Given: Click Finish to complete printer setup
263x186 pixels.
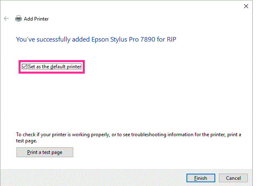Looking at the screenshot, I should point(200,178).
